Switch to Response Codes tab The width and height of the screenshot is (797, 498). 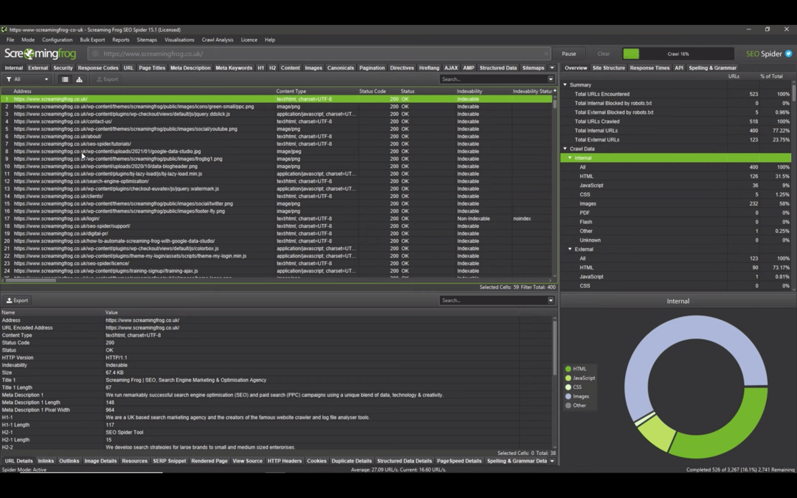pos(98,68)
